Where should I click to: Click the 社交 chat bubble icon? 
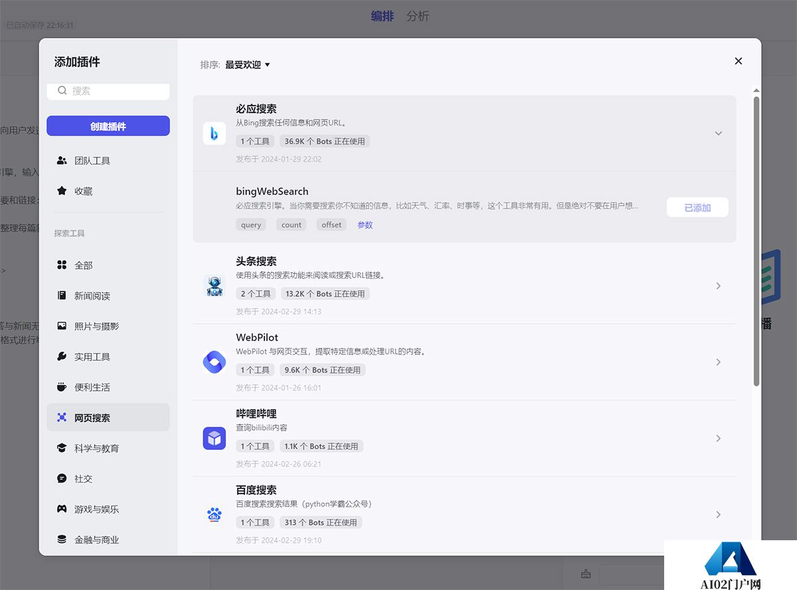(x=62, y=479)
